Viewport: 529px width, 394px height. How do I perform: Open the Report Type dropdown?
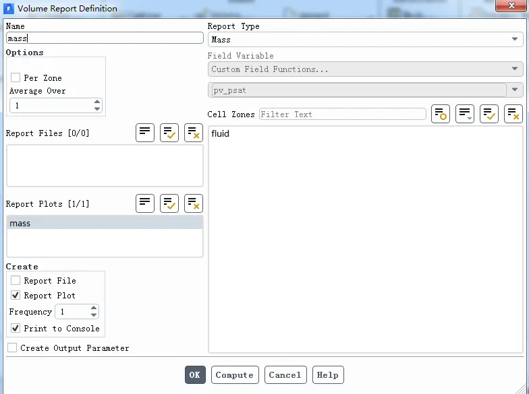pos(365,40)
